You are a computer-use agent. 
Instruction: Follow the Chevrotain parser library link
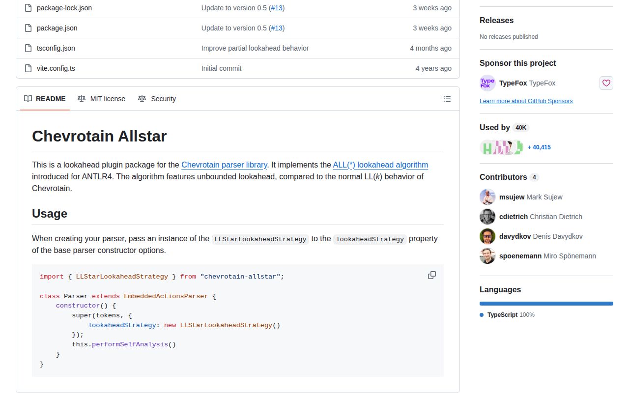tap(224, 165)
